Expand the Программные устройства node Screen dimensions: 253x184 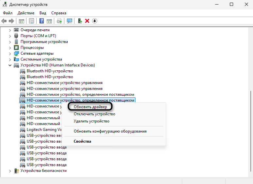10,42
